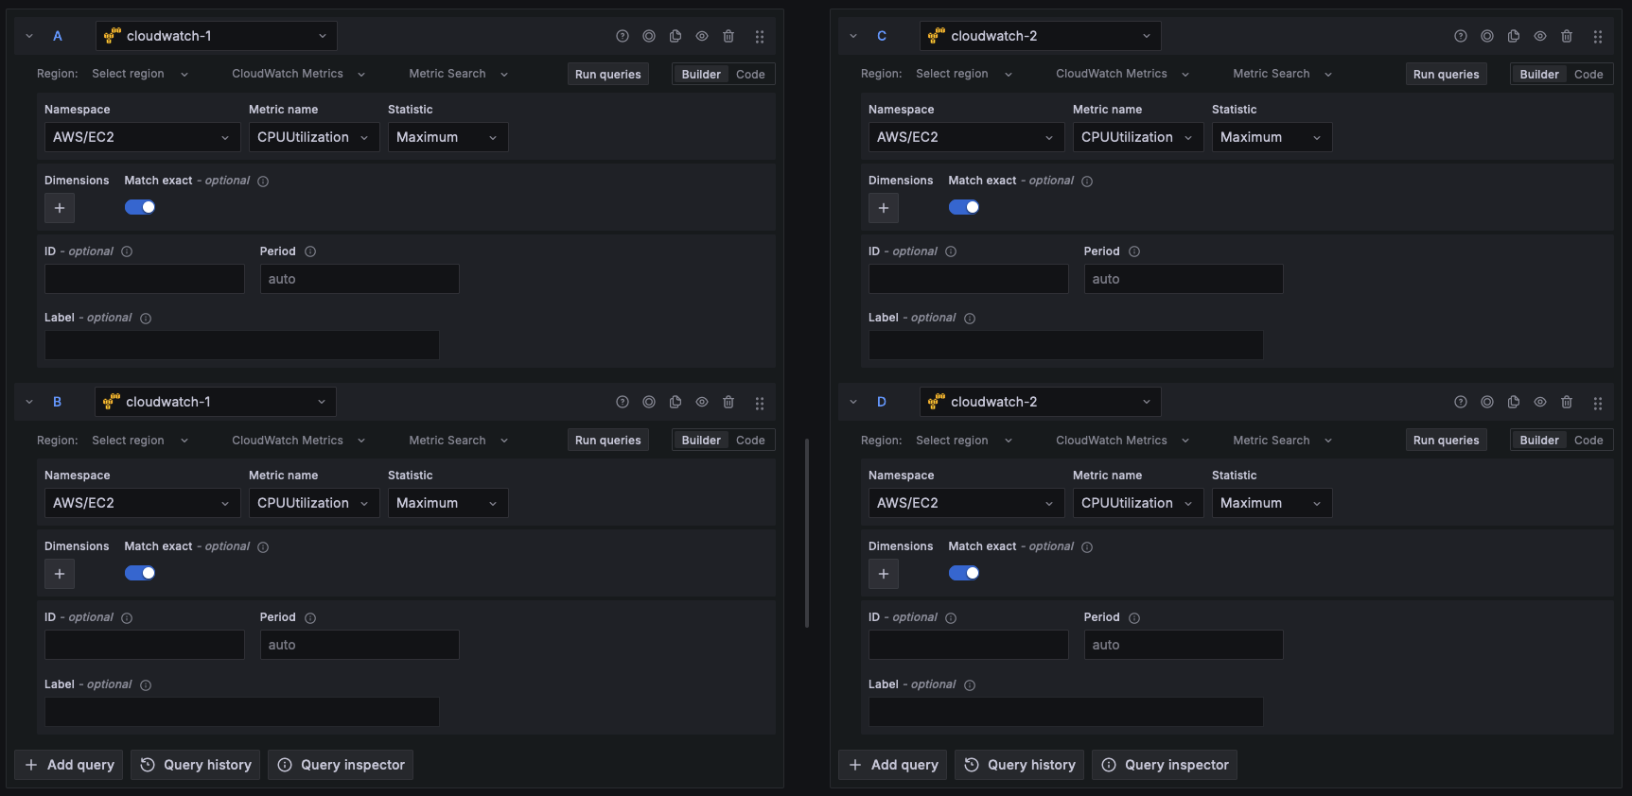This screenshot has height=796, width=1632.
Task: Open Query inspector in the left panel
Action: 341,765
